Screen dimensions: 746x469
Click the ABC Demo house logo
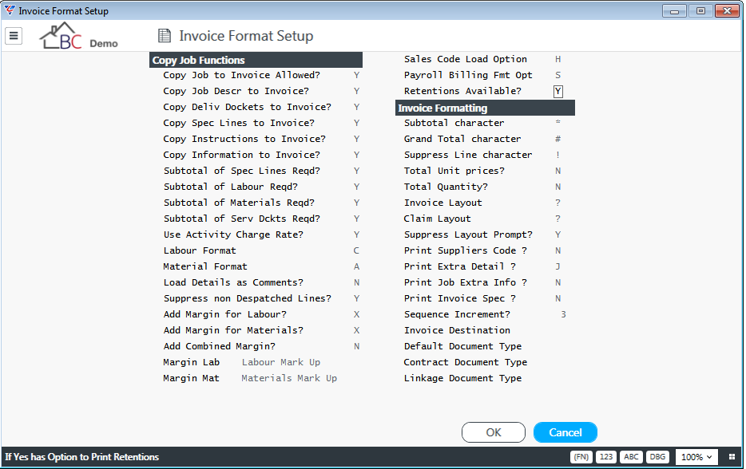tap(78, 36)
